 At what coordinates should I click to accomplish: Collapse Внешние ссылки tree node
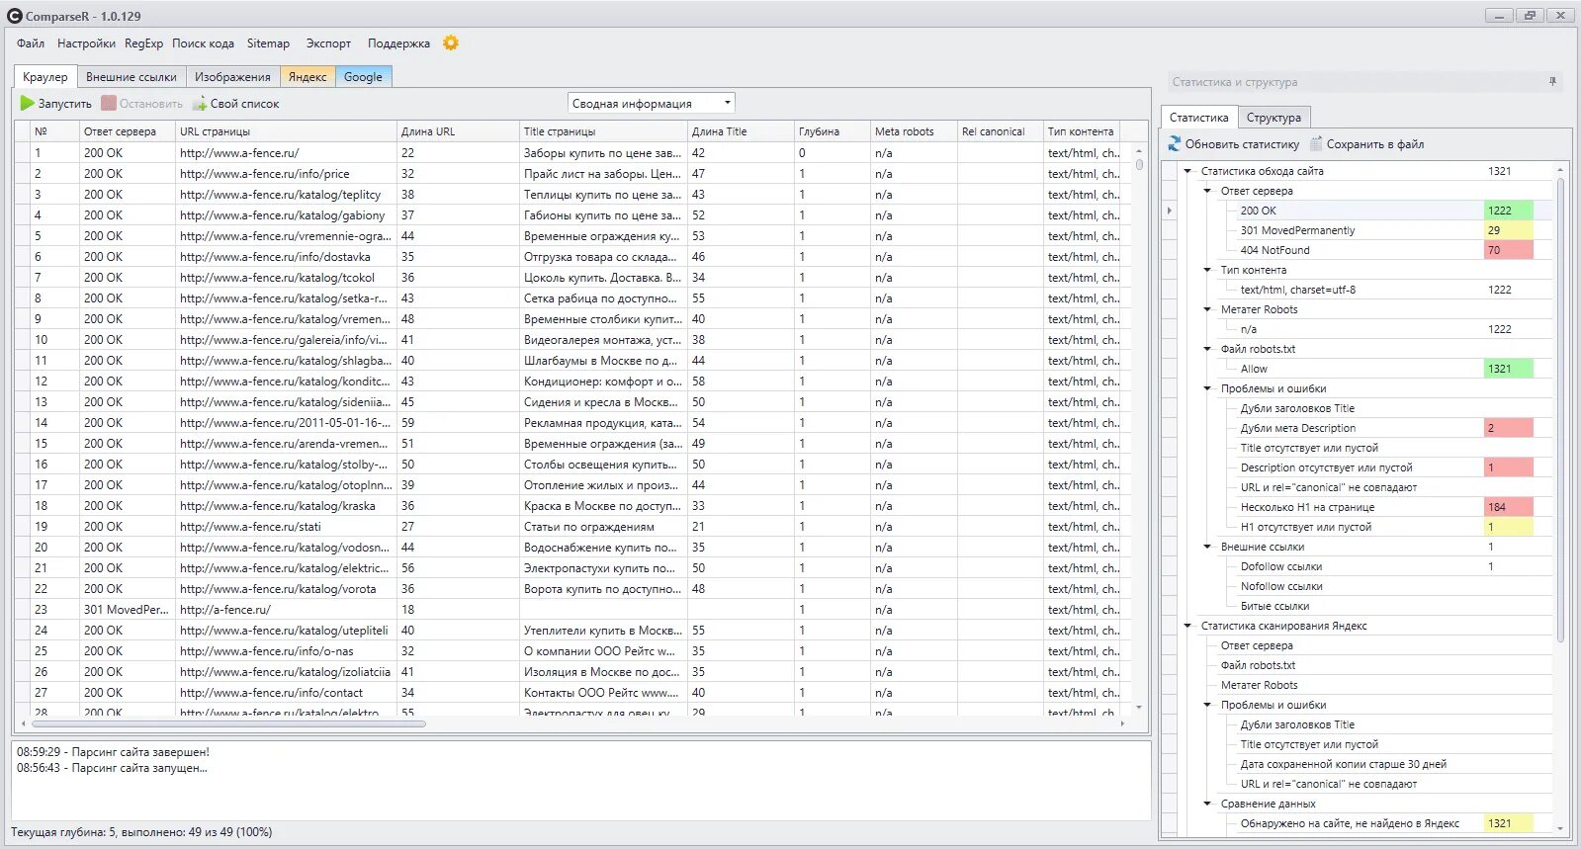click(x=1208, y=547)
